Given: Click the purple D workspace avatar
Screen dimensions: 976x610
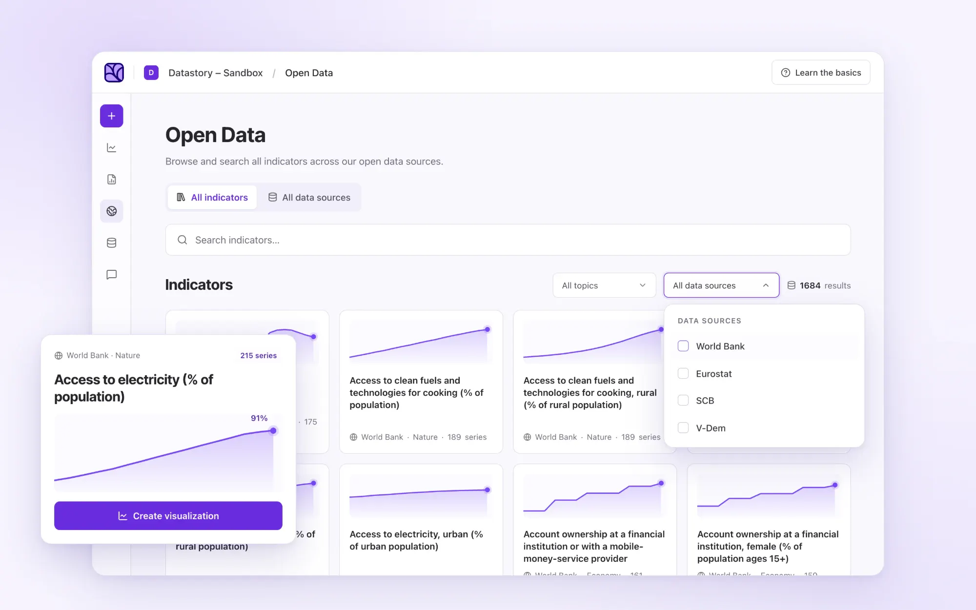Looking at the screenshot, I should click(x=151, y=73).
